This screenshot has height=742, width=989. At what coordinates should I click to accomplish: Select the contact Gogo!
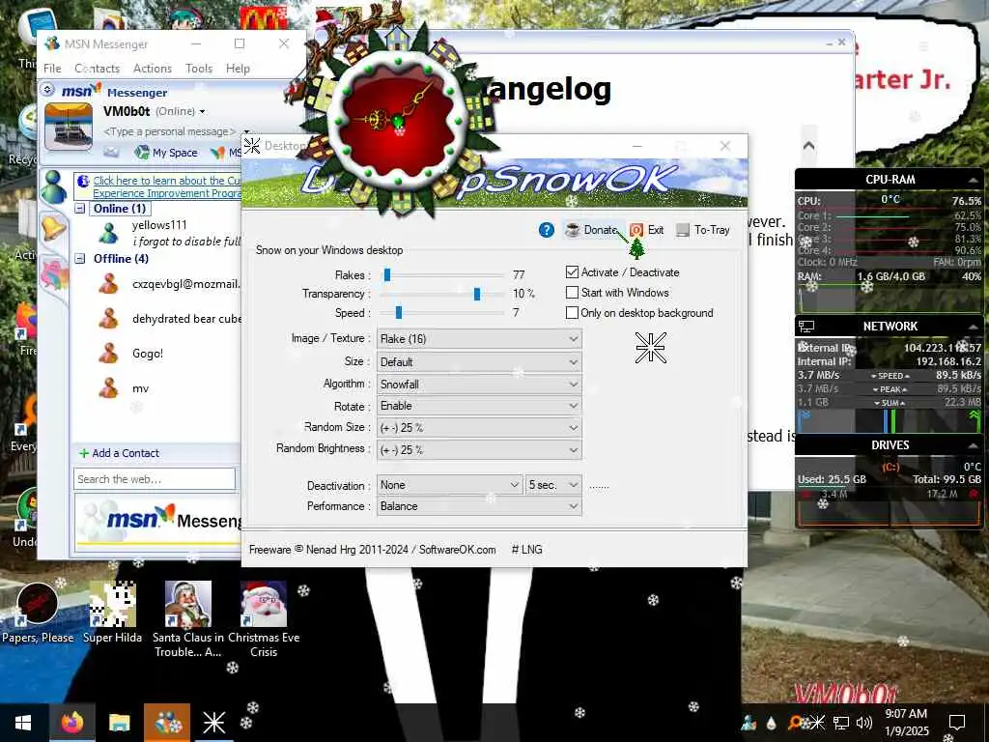coord(148,354)
